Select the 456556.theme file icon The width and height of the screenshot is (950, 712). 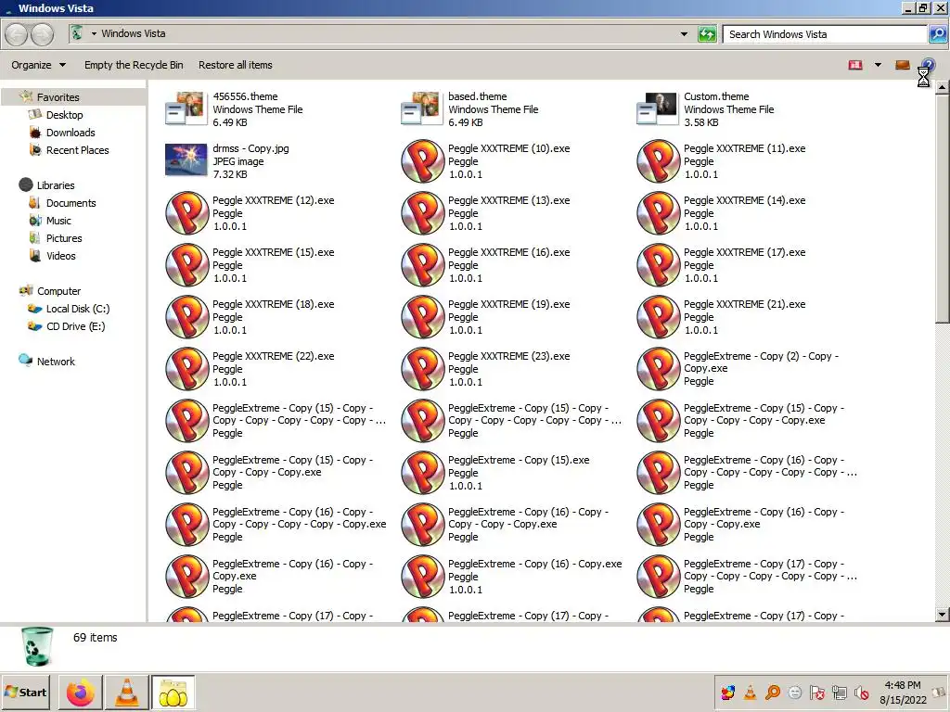[186, 109]
